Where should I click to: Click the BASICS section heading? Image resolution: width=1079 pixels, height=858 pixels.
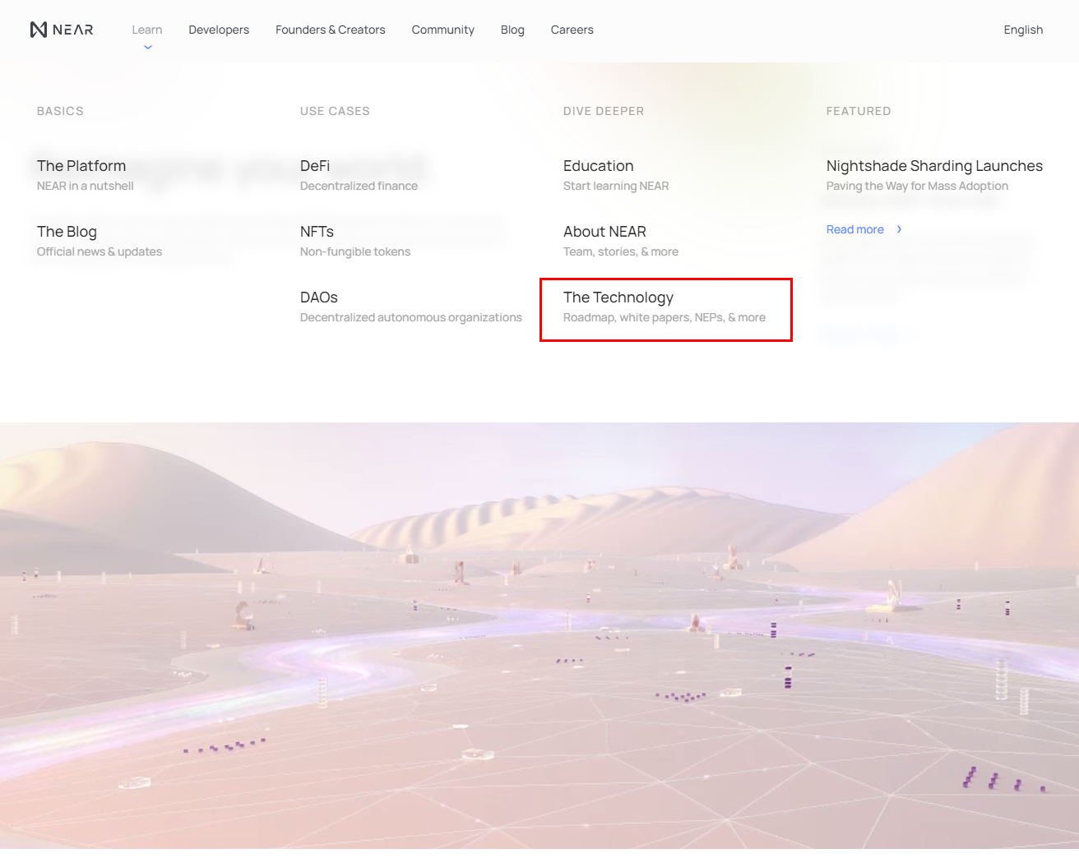pos(60,111)
